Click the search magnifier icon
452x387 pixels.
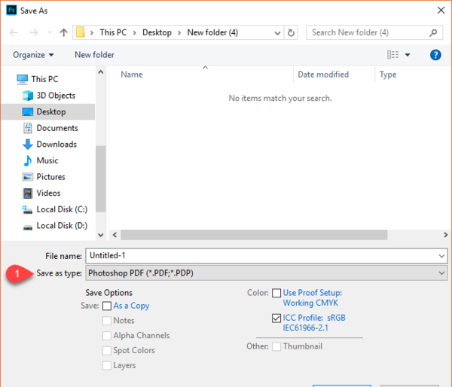click(433, 33)
